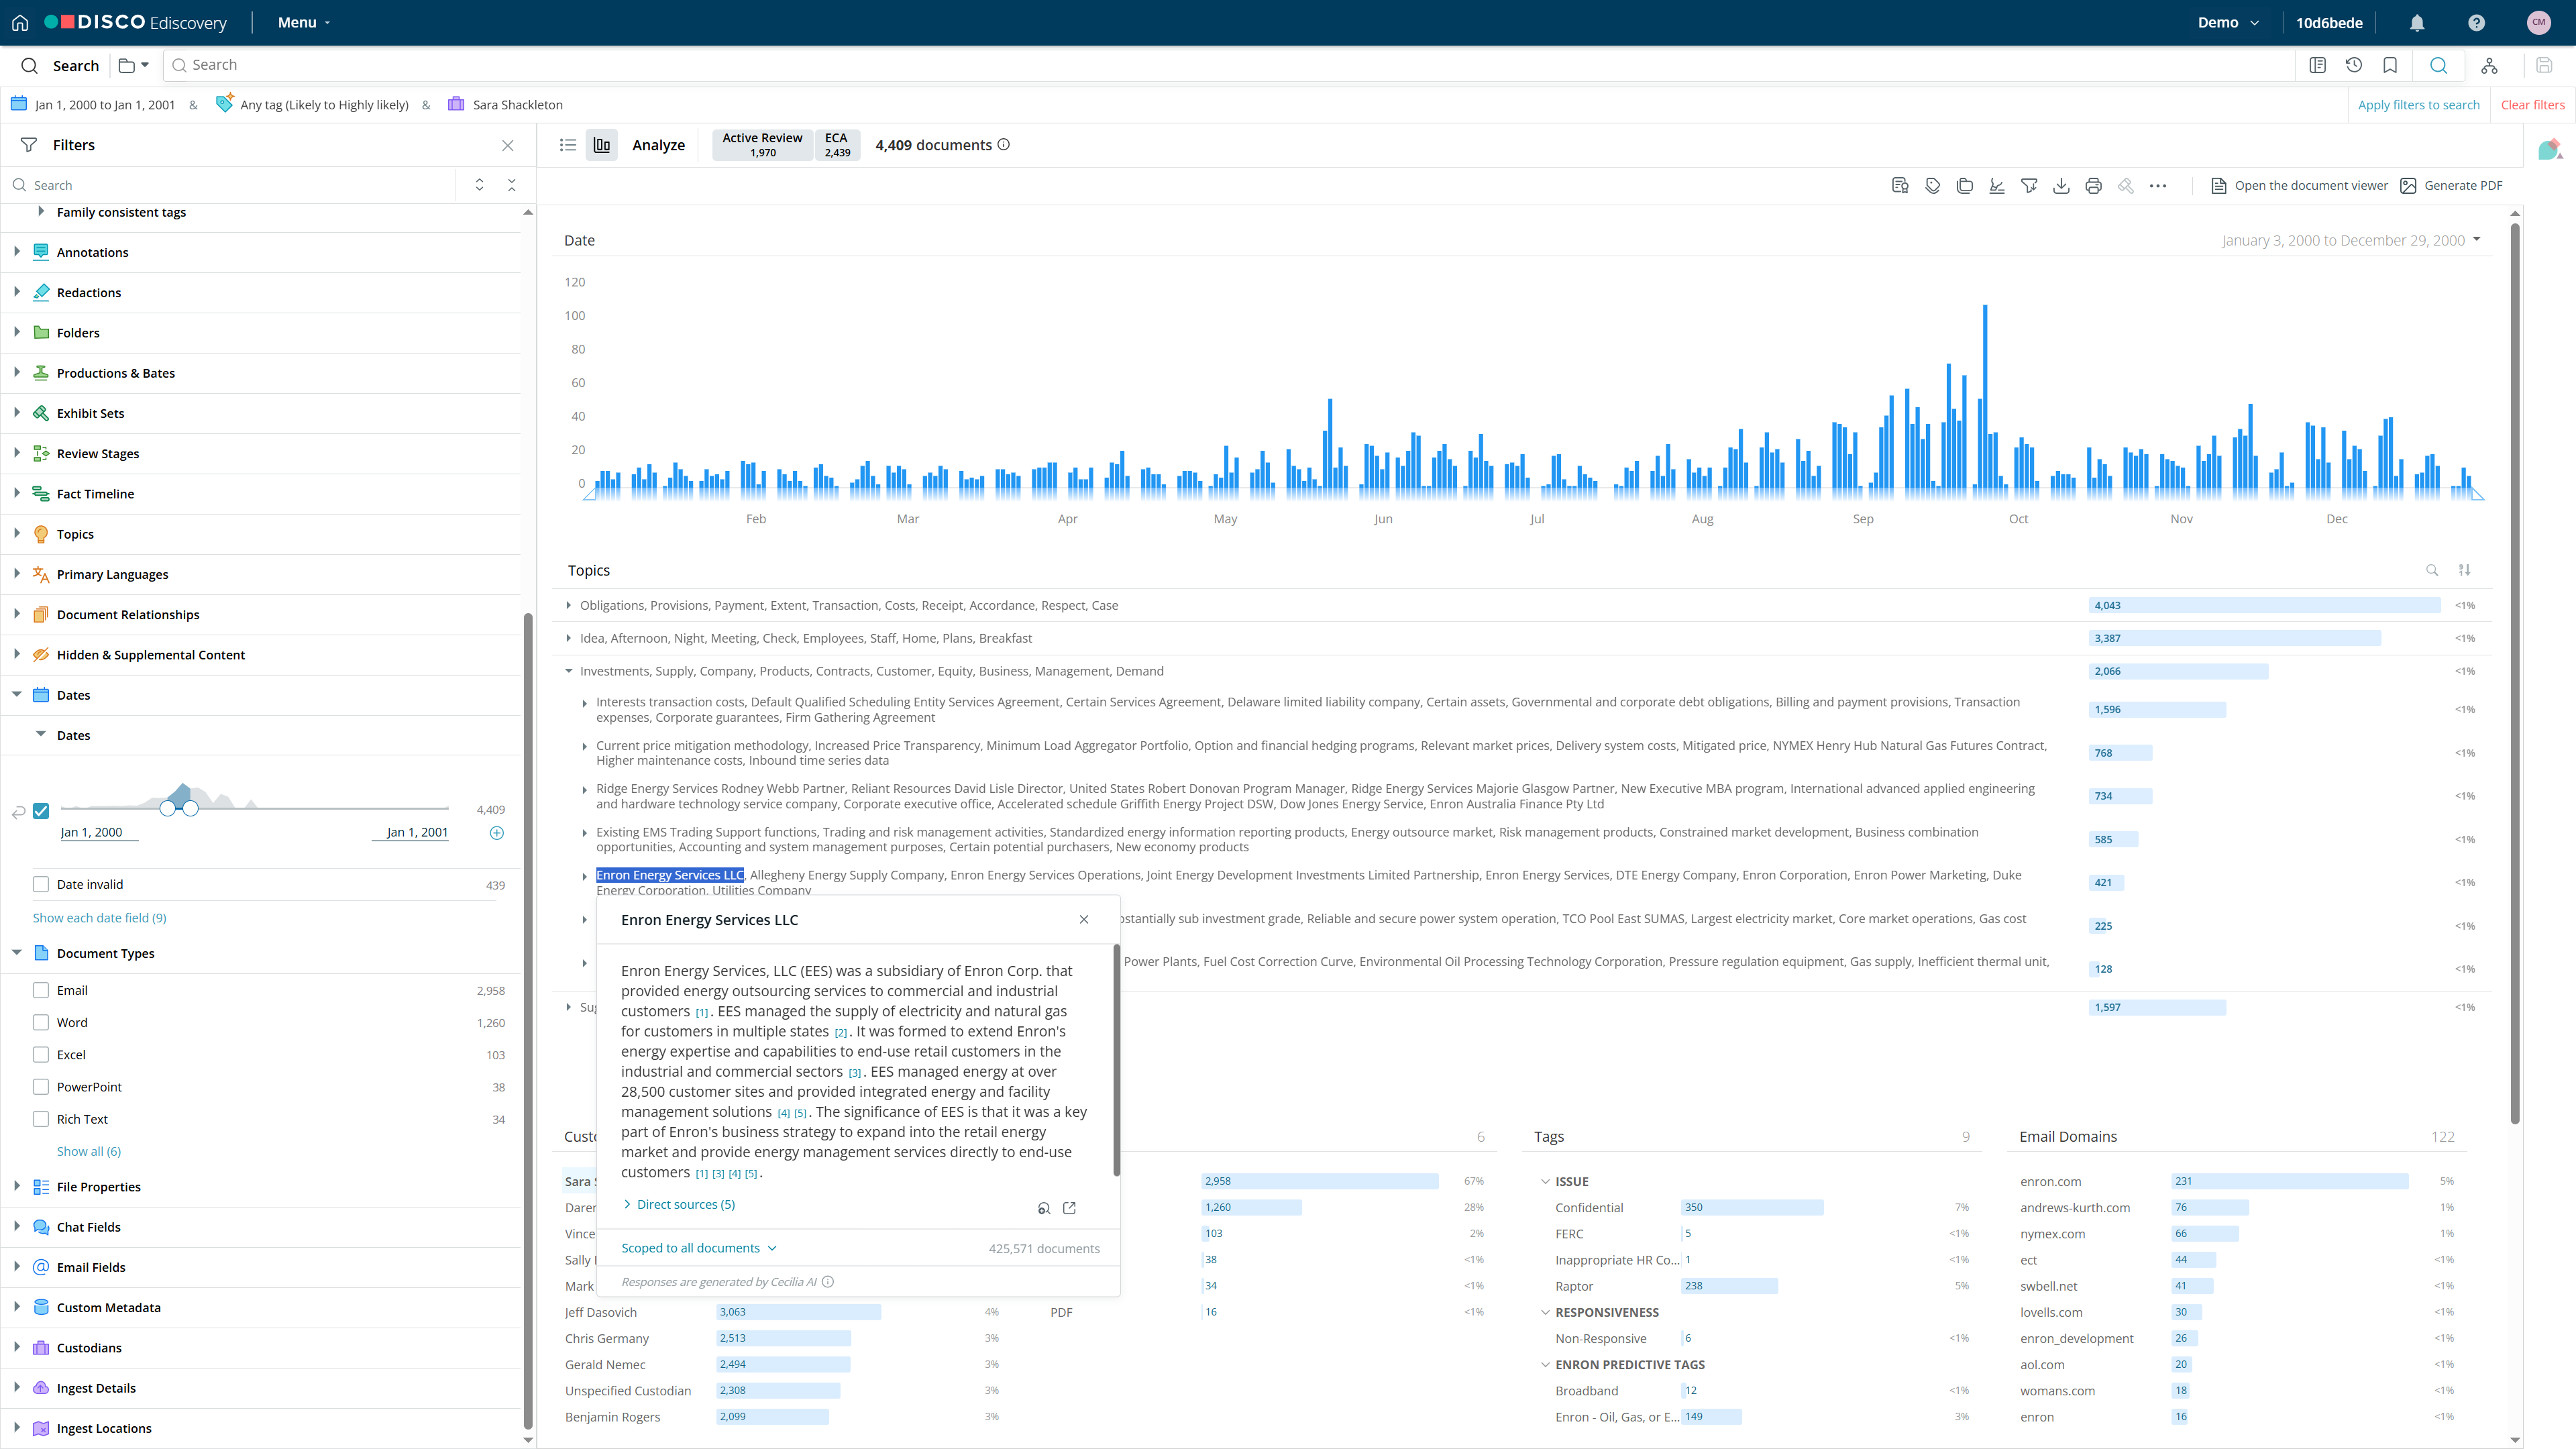
Task: Click Apply filters to search
Action: (2418, 105)
